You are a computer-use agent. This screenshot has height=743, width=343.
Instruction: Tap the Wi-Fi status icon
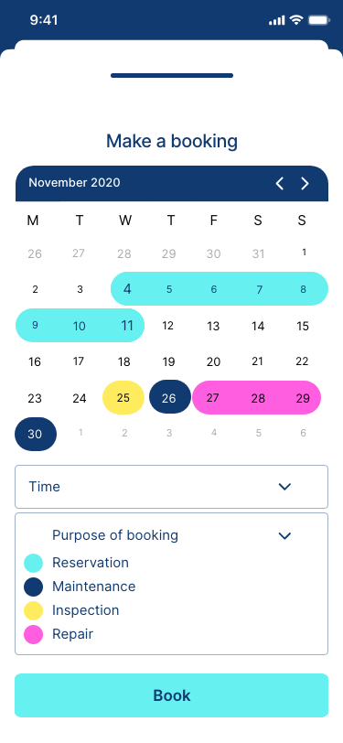tap(296, 20)
